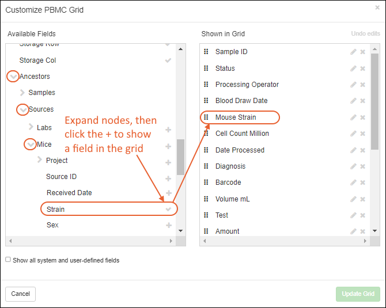Expand the Project node

coord(40,159)
